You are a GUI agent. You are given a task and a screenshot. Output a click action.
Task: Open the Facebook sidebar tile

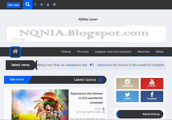coord(152,96)
